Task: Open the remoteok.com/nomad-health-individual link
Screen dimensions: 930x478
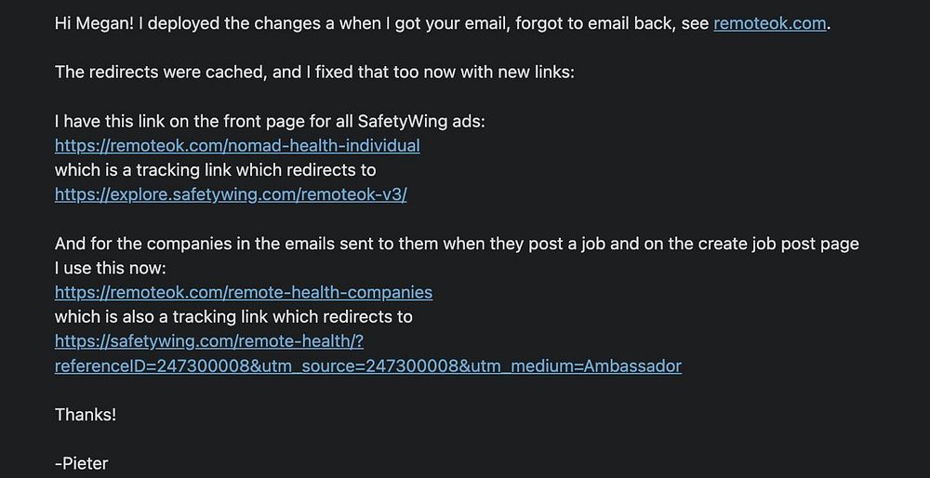Action: point(237,145)
